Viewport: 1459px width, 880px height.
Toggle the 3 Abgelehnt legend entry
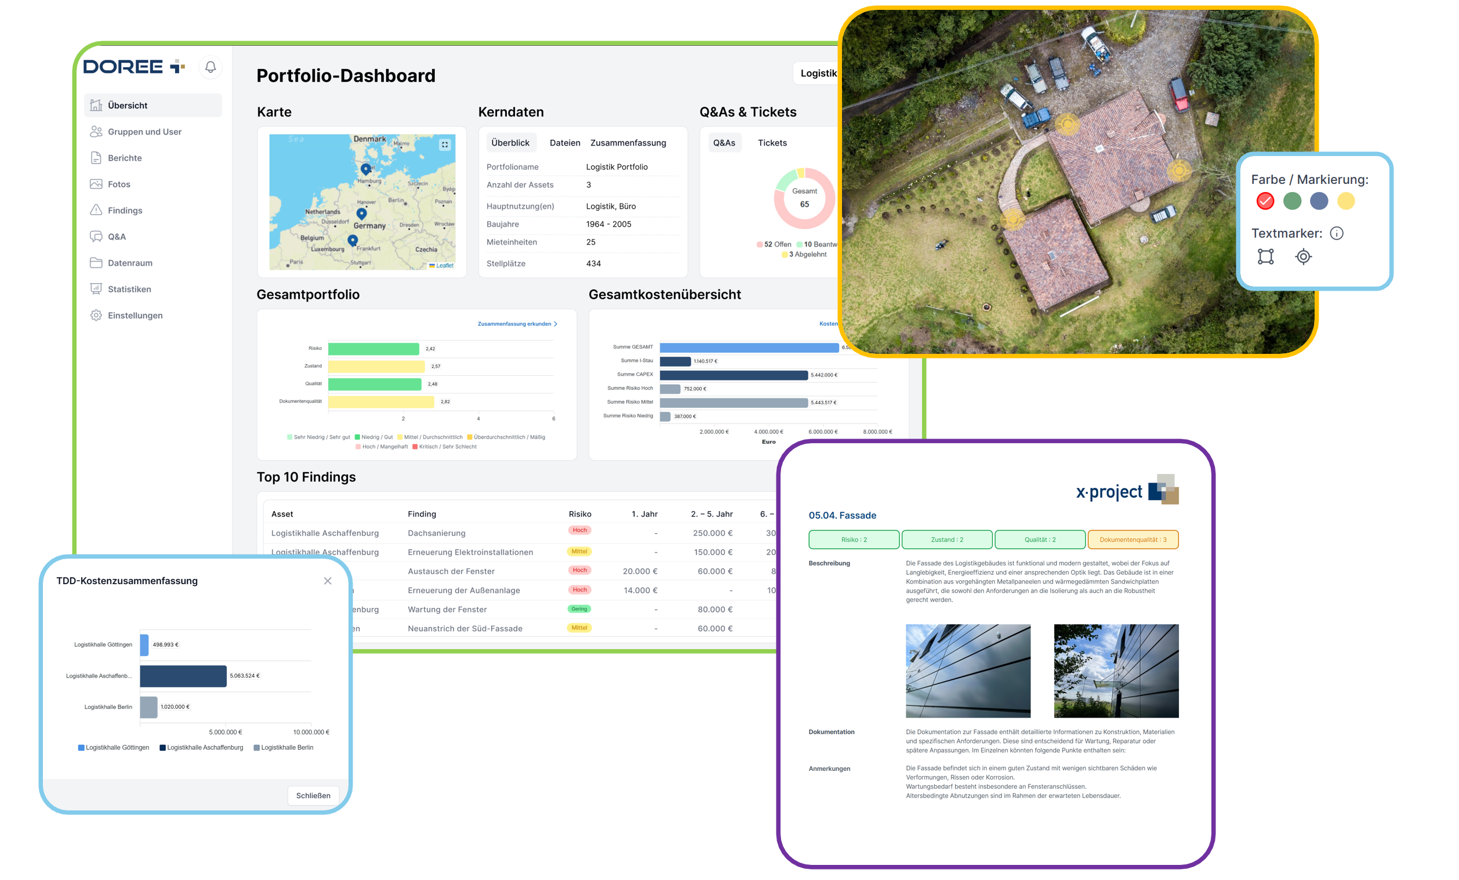(804, 254)
